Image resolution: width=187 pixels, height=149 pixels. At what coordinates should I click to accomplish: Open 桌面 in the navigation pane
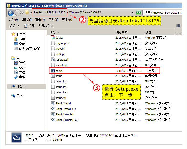(x=19, y=44)
